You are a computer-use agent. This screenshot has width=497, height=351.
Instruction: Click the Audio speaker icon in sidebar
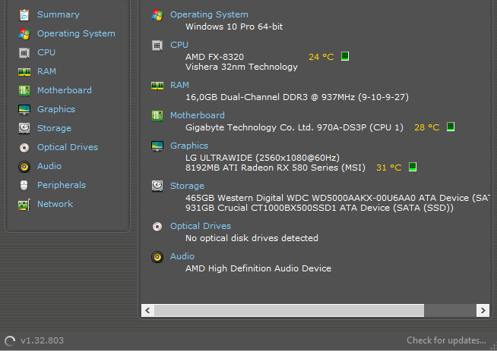coord(24,167)
